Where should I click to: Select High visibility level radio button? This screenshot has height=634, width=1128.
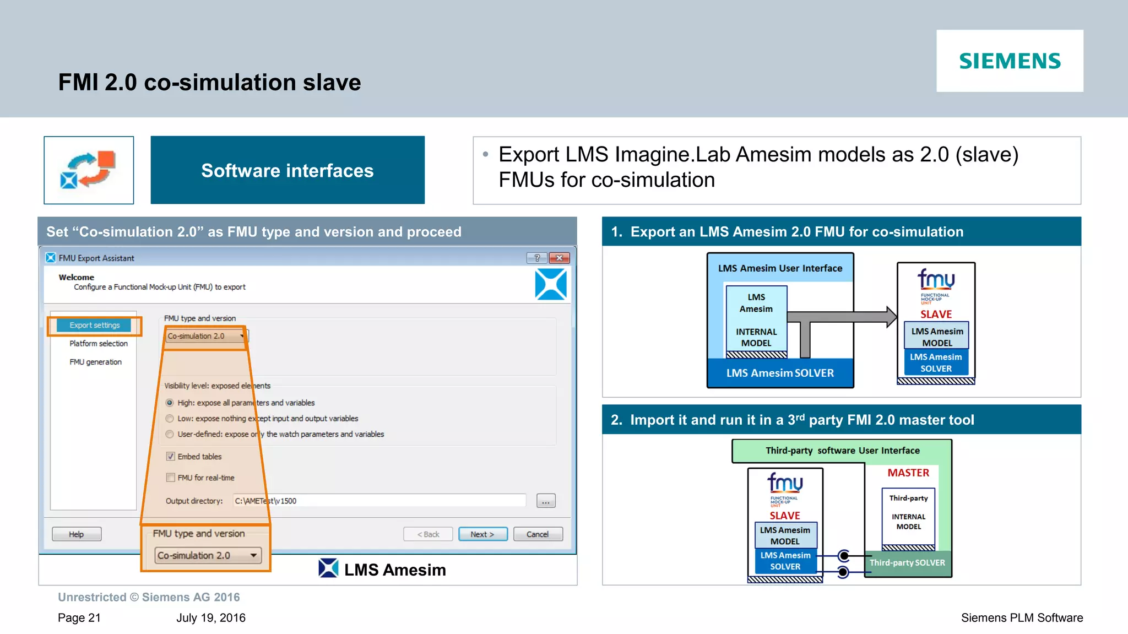pos(170,403)
